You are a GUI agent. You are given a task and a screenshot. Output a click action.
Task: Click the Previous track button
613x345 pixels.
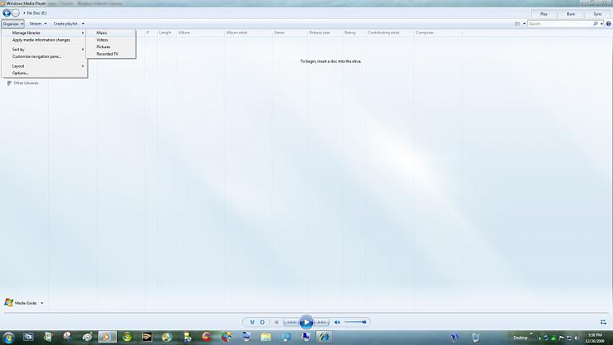pos(291,322)
